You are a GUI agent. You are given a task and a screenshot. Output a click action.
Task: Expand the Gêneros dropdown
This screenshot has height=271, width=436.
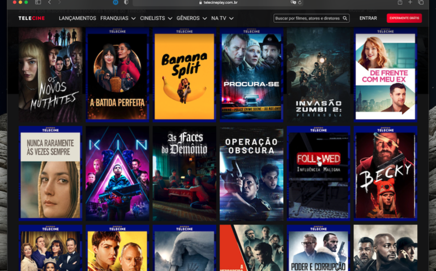pos(191,18)
